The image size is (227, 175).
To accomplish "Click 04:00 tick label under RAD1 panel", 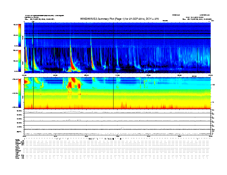I will click(55, 75).
